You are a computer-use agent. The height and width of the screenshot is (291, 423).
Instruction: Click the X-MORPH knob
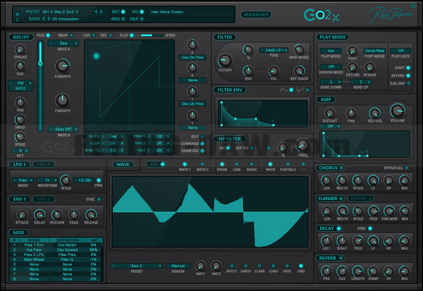[62, 65]
